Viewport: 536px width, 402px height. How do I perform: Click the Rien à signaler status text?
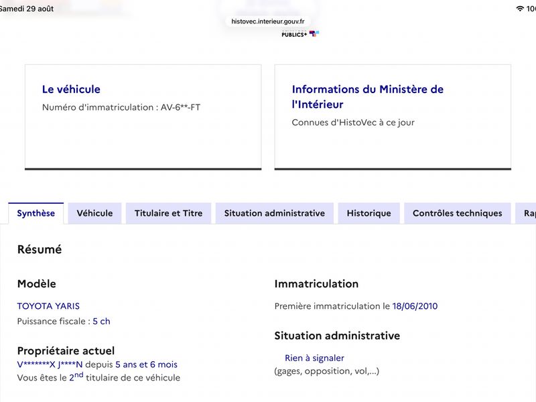click(314, 358)
